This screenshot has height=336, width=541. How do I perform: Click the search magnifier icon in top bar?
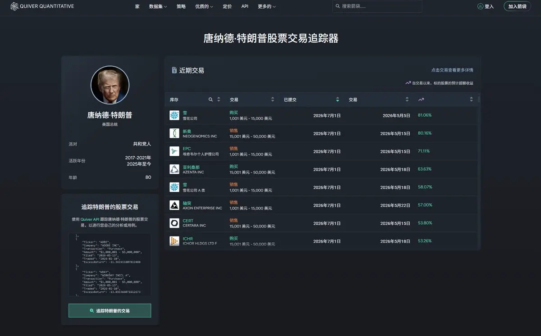338,6
